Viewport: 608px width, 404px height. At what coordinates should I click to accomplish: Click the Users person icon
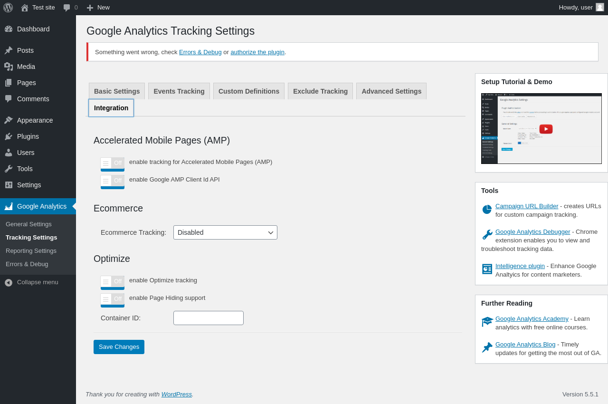[9, 153]
